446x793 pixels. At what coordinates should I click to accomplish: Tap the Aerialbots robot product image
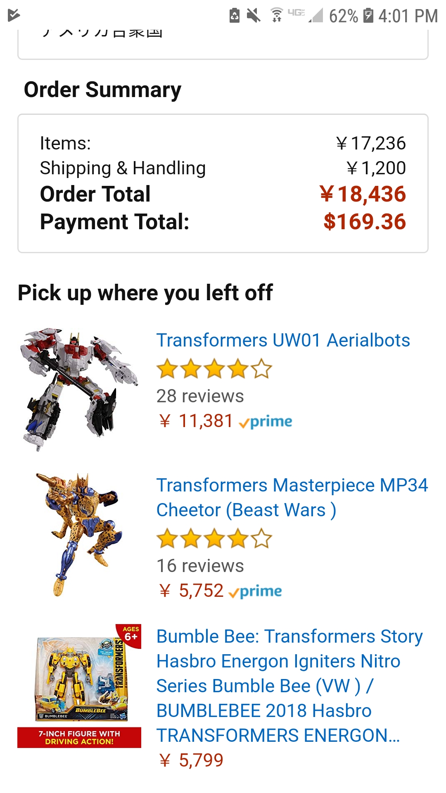(79, 389)
